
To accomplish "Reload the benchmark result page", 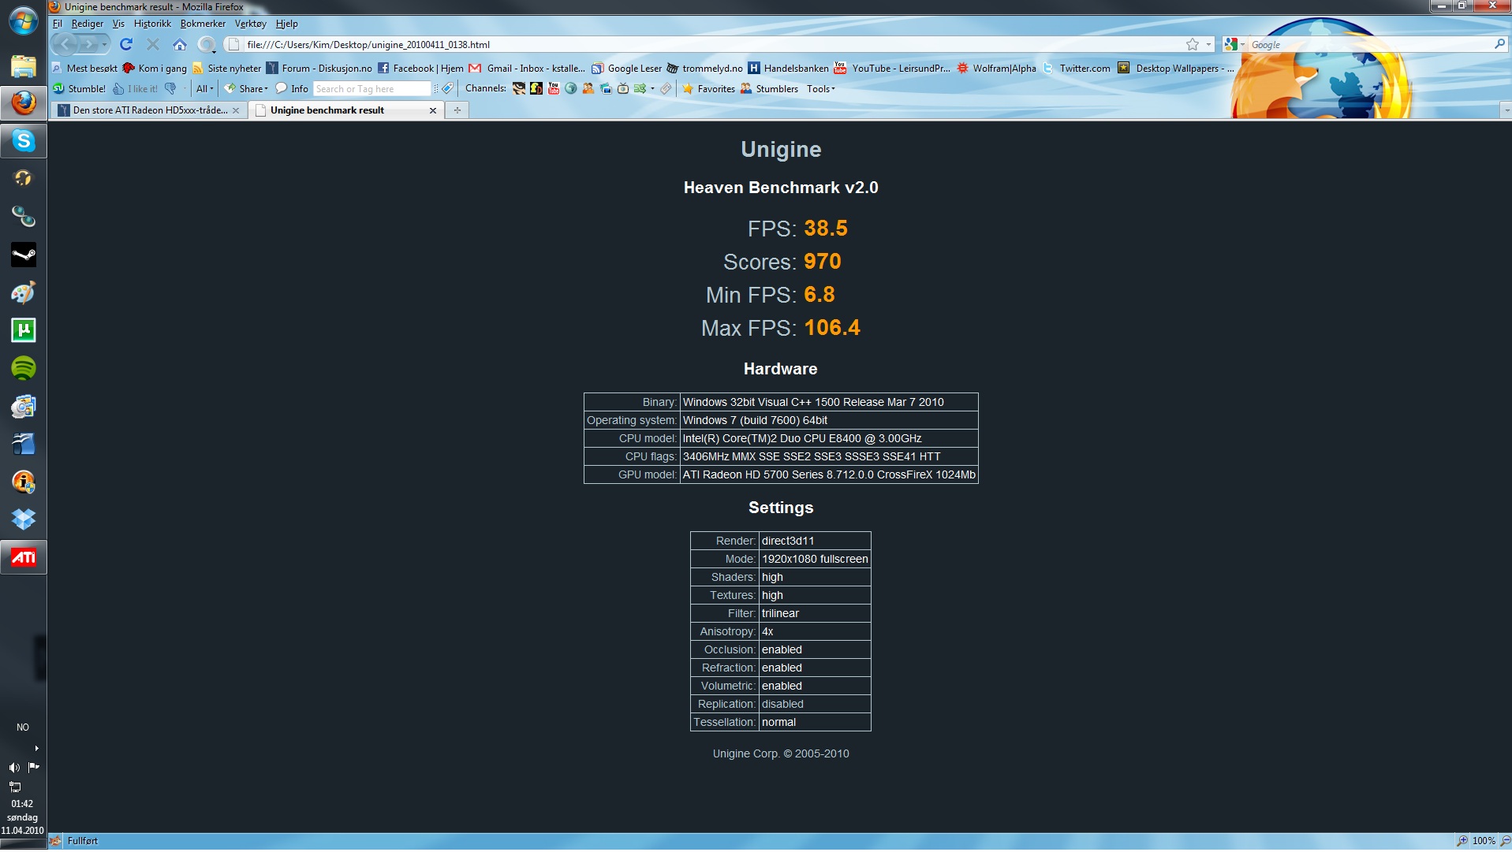I will point(126,44).
